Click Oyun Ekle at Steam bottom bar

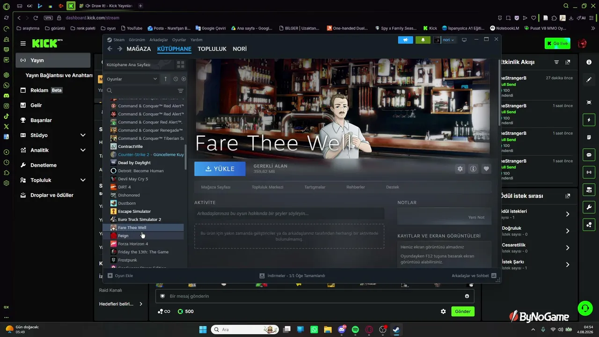point(121,276)
